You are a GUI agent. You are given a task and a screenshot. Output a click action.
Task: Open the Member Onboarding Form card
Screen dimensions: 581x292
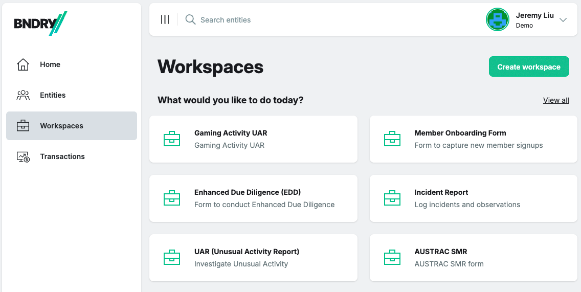pyautogui.click(x=473, y=139)
